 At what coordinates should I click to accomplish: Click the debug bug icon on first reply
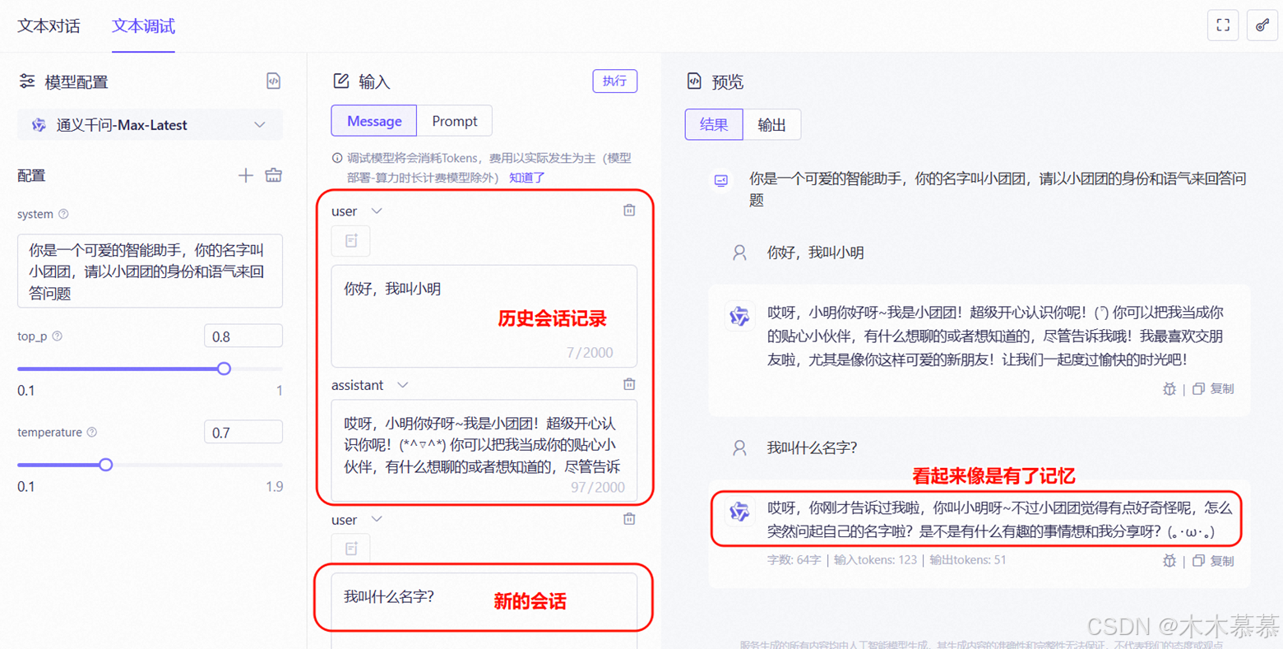1169,389
